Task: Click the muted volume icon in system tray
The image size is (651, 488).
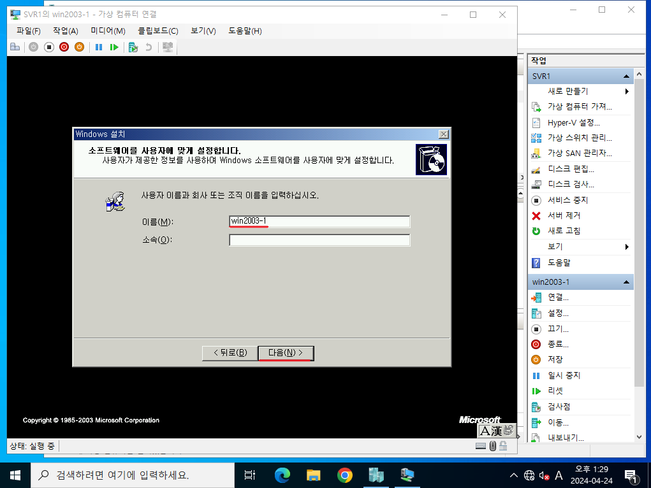Action: click(544, 475)
